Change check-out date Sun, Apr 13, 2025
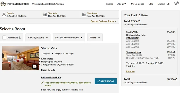Screen dimensions: 180x93 (100, 15)
